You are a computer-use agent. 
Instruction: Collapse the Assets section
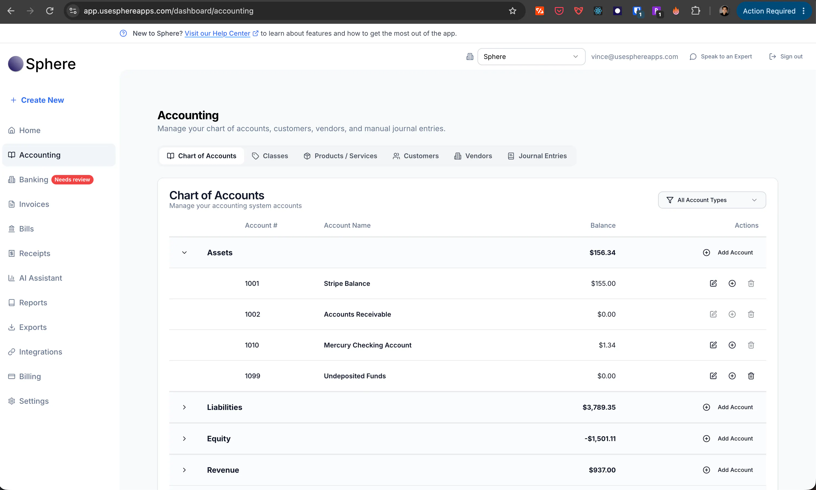(184, 253)
